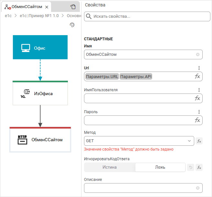Click the fx icon in ИмяПользователя field

[197, 98]
